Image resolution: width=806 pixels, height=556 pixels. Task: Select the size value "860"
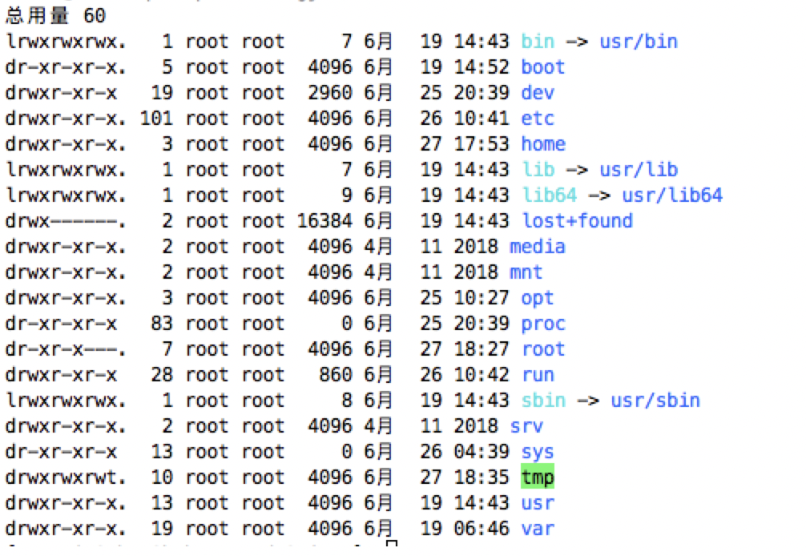tap(337, 375)
